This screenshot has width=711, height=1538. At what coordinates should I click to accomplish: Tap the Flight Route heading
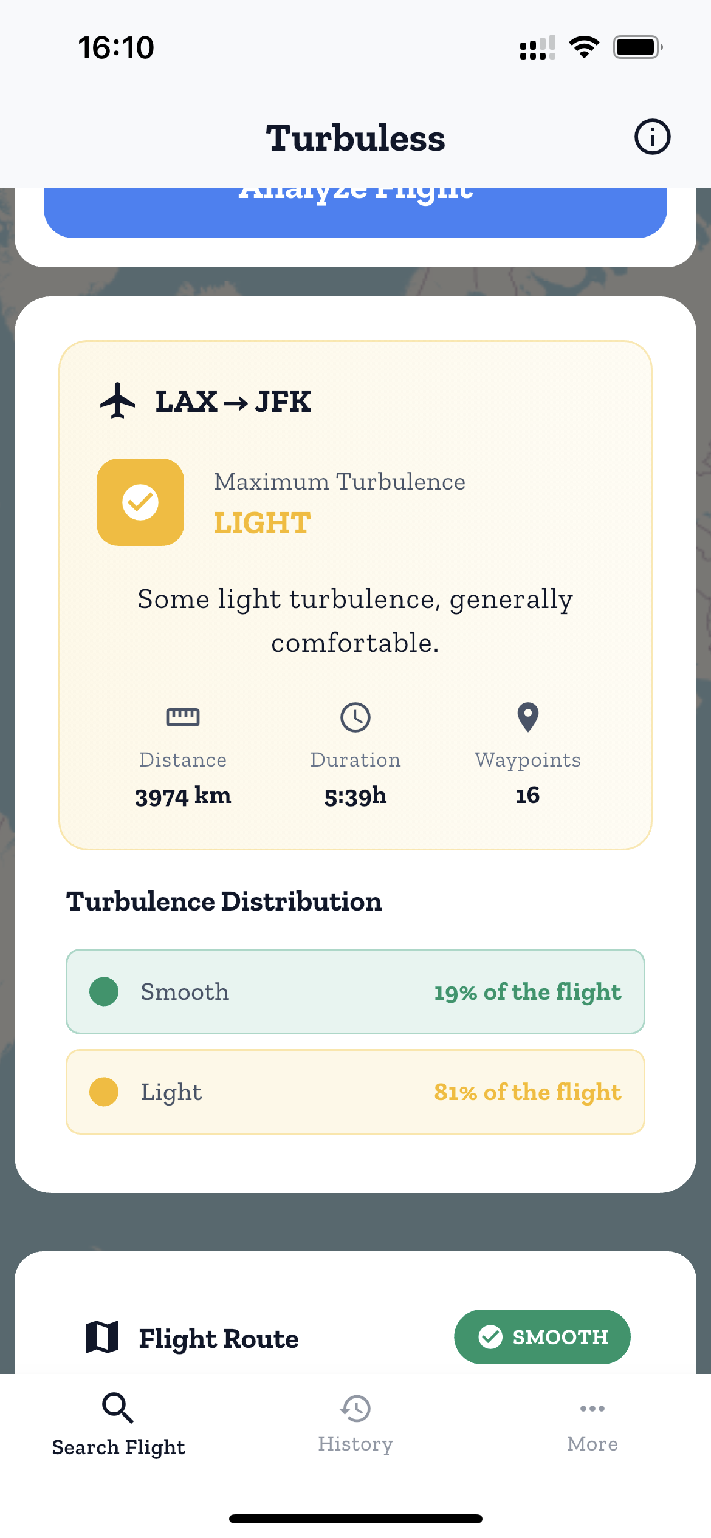219,1339
